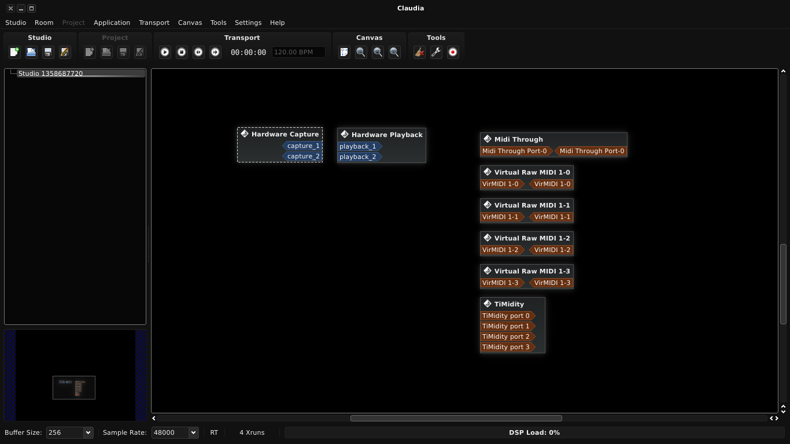Open the Buffer Size dropdown
790x444 pixels.
pyautogui.click(x=88, y=432)
